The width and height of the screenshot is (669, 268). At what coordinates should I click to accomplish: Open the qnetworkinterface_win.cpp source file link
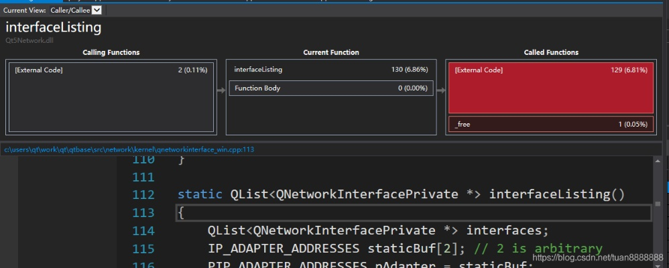(129, 149)
